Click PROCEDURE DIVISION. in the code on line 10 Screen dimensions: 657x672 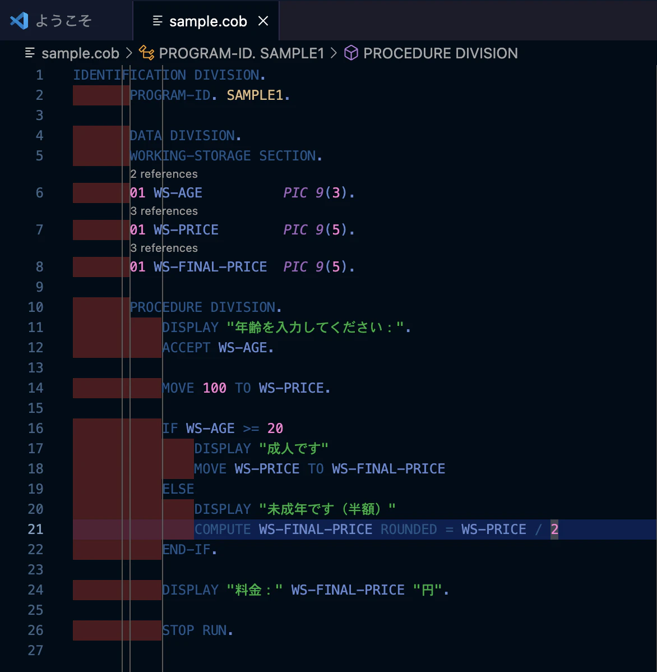point(206,307)
